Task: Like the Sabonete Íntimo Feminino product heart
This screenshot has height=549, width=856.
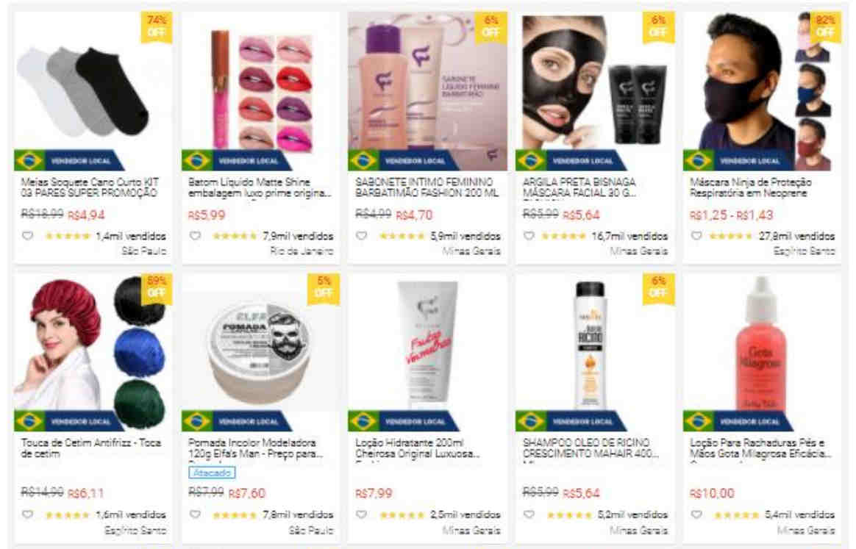Action: click(361, 236)
